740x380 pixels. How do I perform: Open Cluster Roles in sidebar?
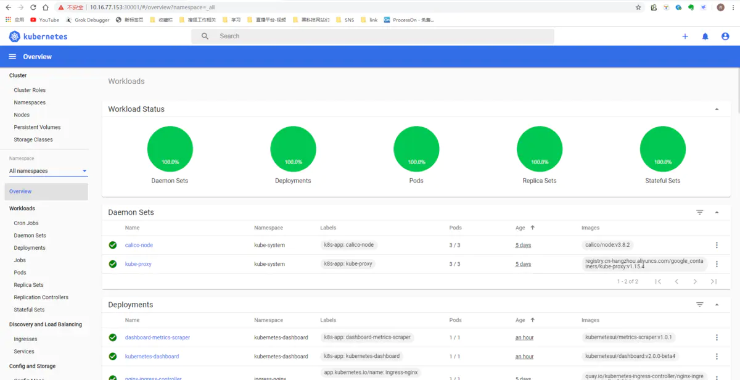pos(30,90)
